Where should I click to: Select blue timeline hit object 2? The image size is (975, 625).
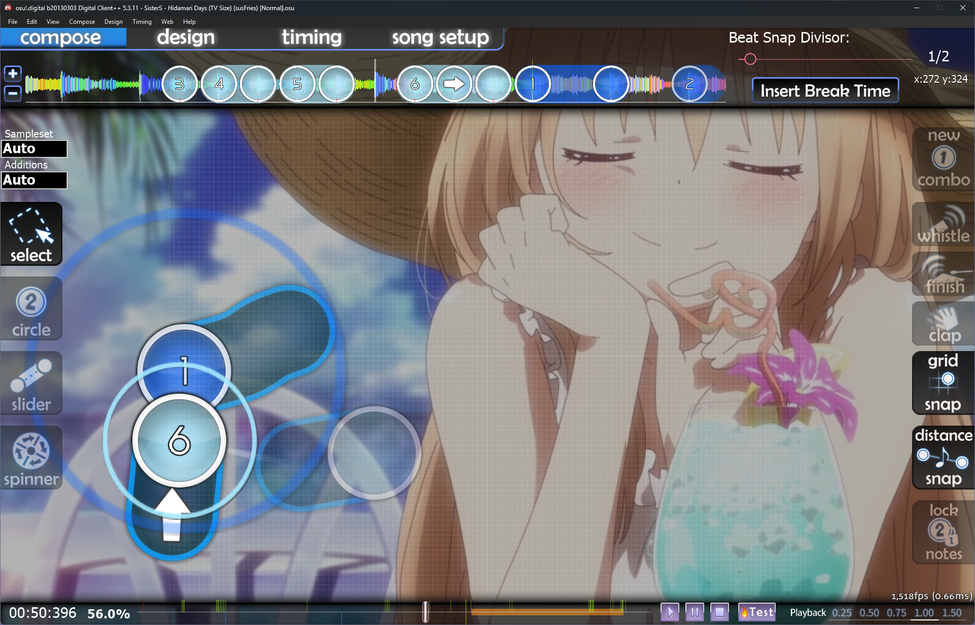pos(689,84)
